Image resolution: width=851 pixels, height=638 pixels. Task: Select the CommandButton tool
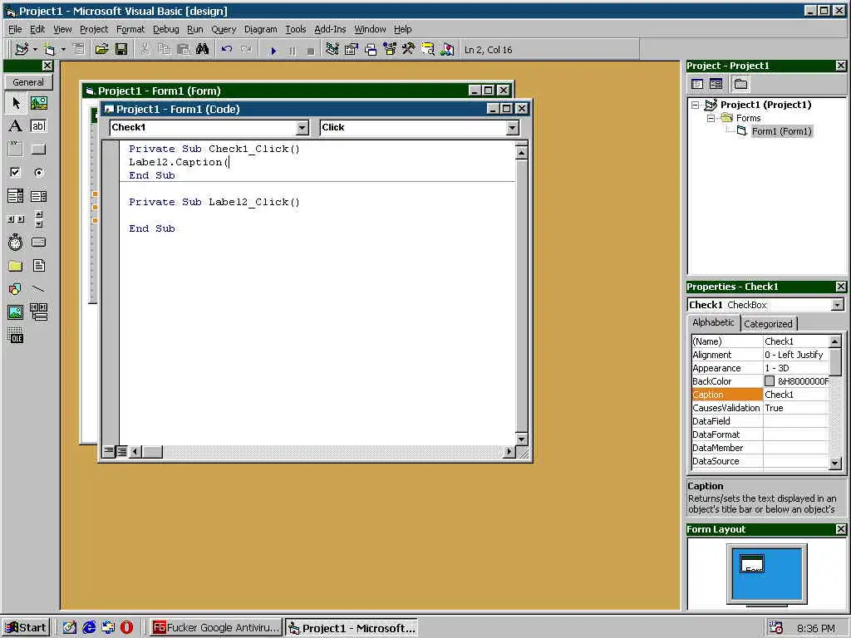38,150
